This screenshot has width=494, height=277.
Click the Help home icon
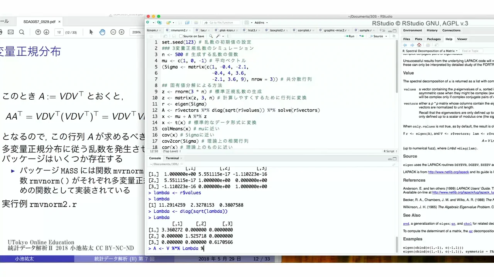click(419, 45)
